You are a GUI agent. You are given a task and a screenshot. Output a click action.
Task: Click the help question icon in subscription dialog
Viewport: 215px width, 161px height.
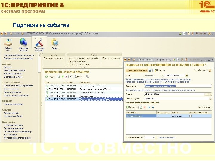pyautogui.click(x=210, y=70)
